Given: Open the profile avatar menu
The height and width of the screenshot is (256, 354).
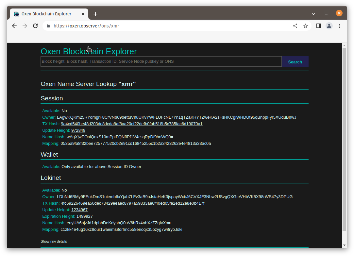Looking at the screenshot, I should coord(329,26).
